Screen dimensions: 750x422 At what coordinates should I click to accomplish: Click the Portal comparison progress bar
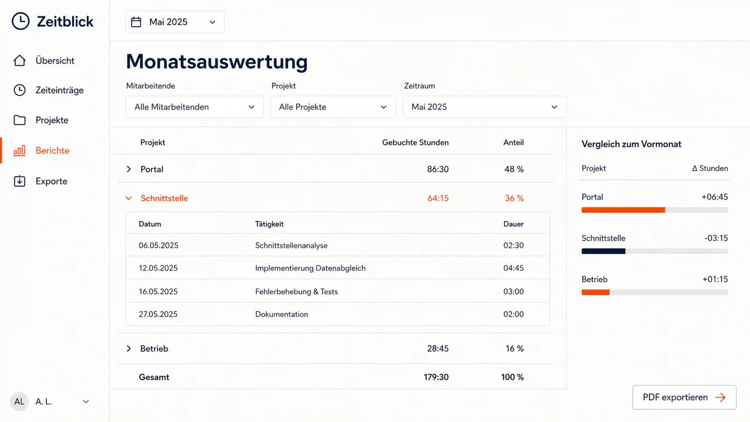click(x=655, y=210)
